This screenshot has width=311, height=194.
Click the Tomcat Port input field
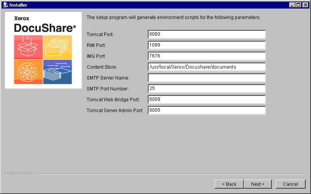[206, 34]
